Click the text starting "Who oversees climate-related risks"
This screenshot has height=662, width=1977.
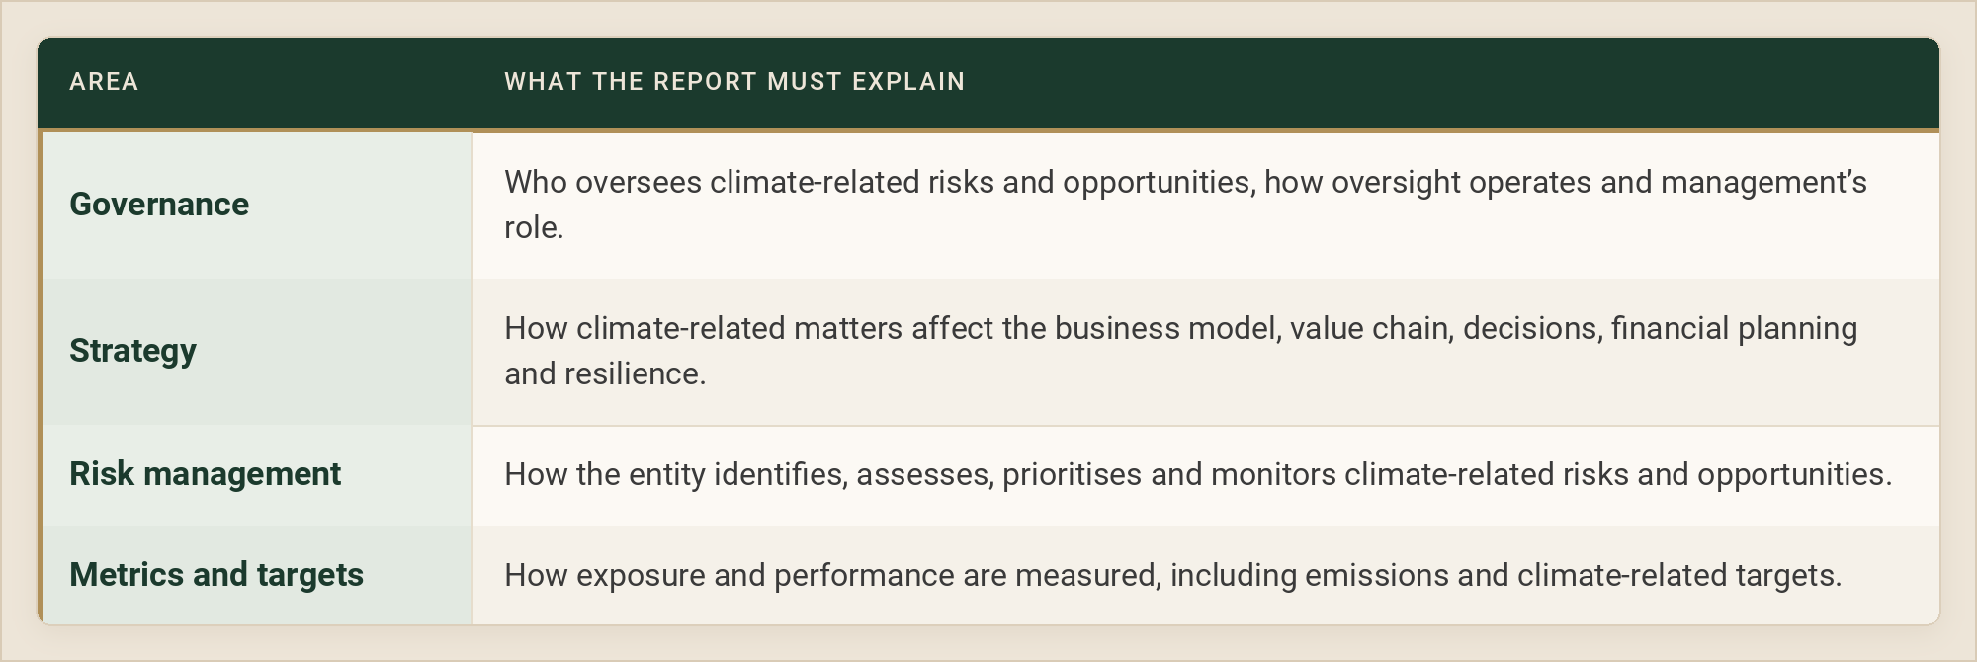tap(1185, 205)
